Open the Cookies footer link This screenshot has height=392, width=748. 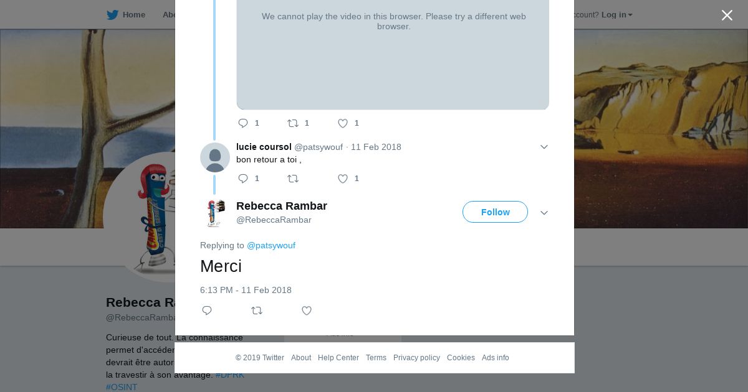(461, 358)
